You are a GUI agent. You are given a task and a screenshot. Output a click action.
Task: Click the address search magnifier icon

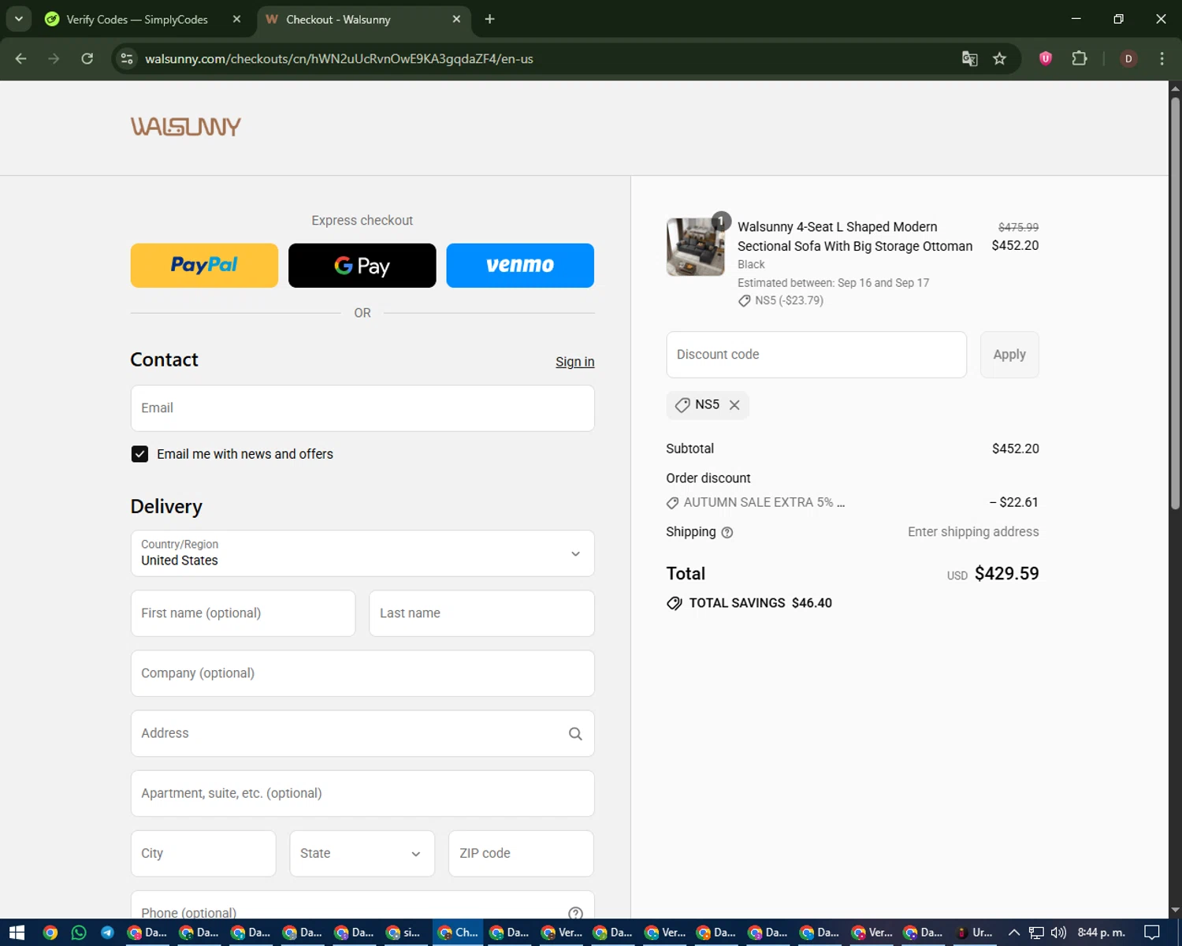coord(575,734)
